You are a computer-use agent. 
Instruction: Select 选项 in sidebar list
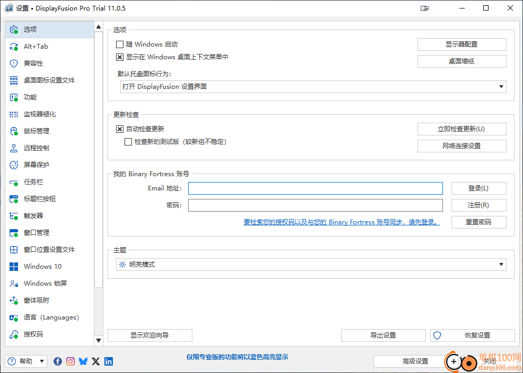pos(50,30)
